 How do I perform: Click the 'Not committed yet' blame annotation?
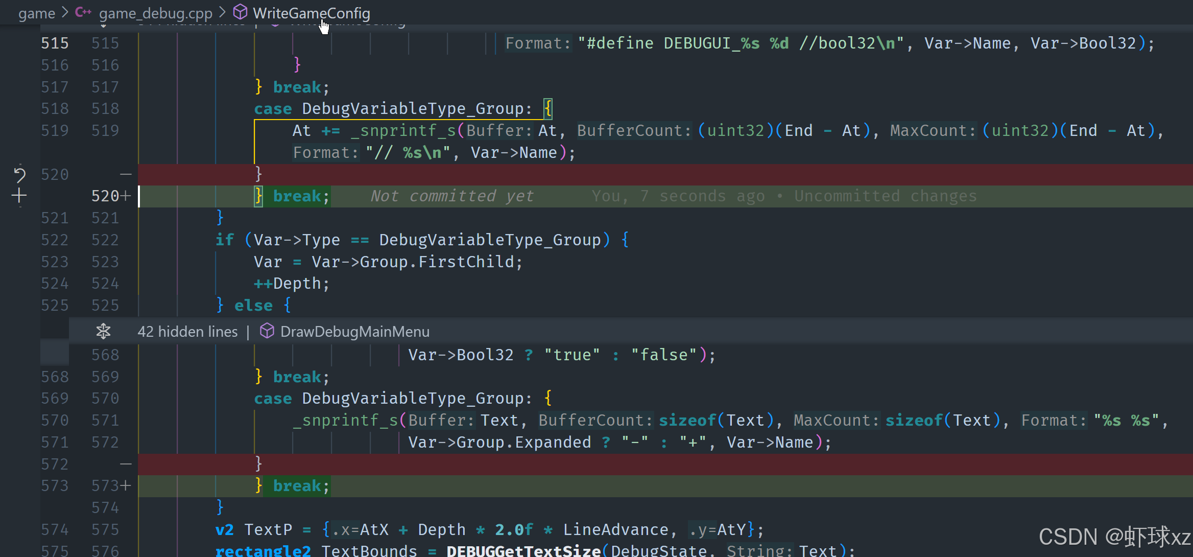pyautogui.click(x=452, y=196)
